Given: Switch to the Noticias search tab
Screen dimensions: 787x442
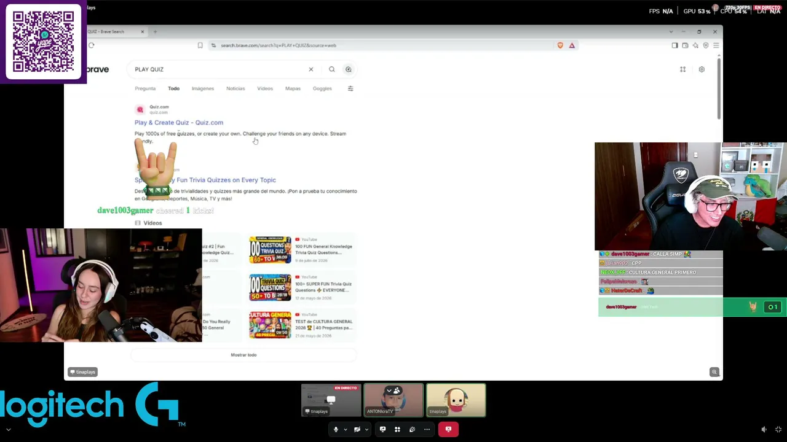Looking at the screenshot, I should pyautogui.click(x=235, y=88).
